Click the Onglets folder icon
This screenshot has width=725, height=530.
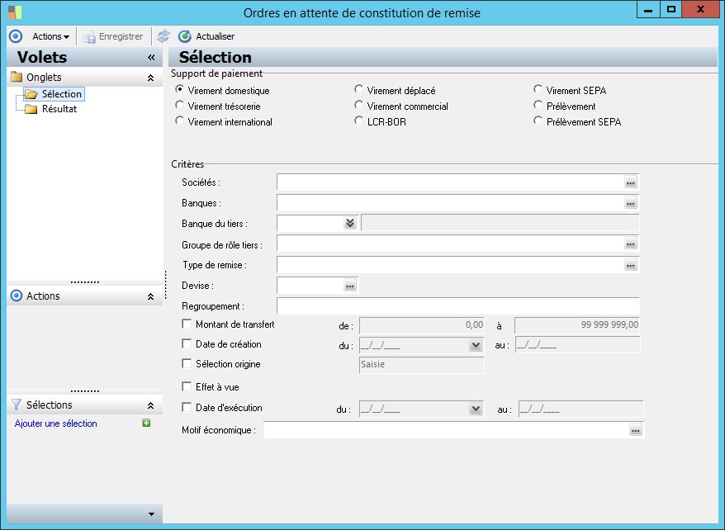tap(17, 77)
